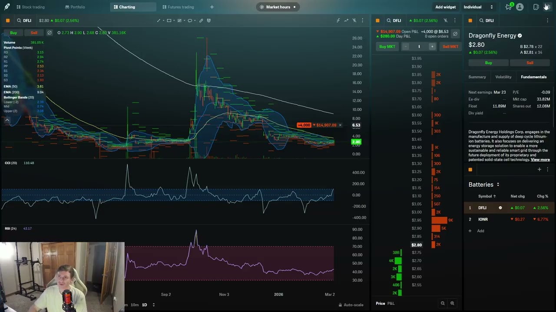Close the position marker with X
This screenshot has width=556, height=312.
tap(340, 125)
